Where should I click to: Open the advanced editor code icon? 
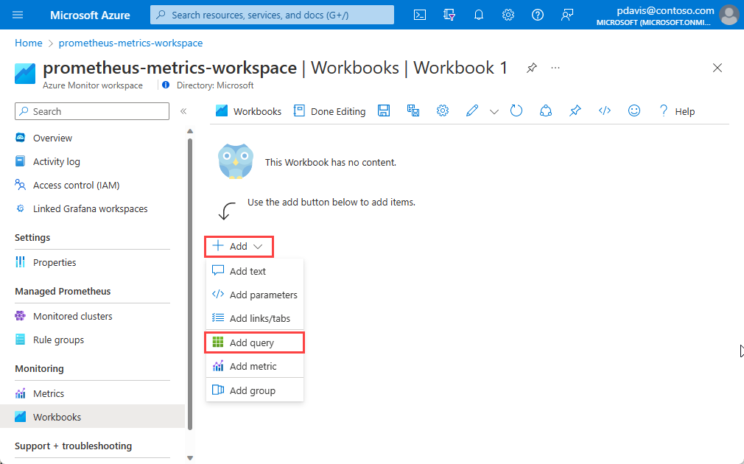605,111
